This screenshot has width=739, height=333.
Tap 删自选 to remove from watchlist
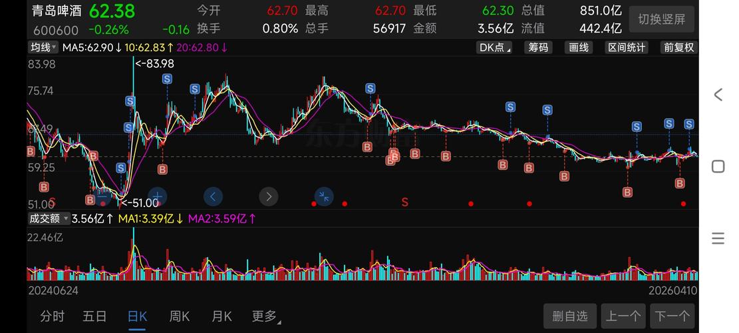(570, 316)
